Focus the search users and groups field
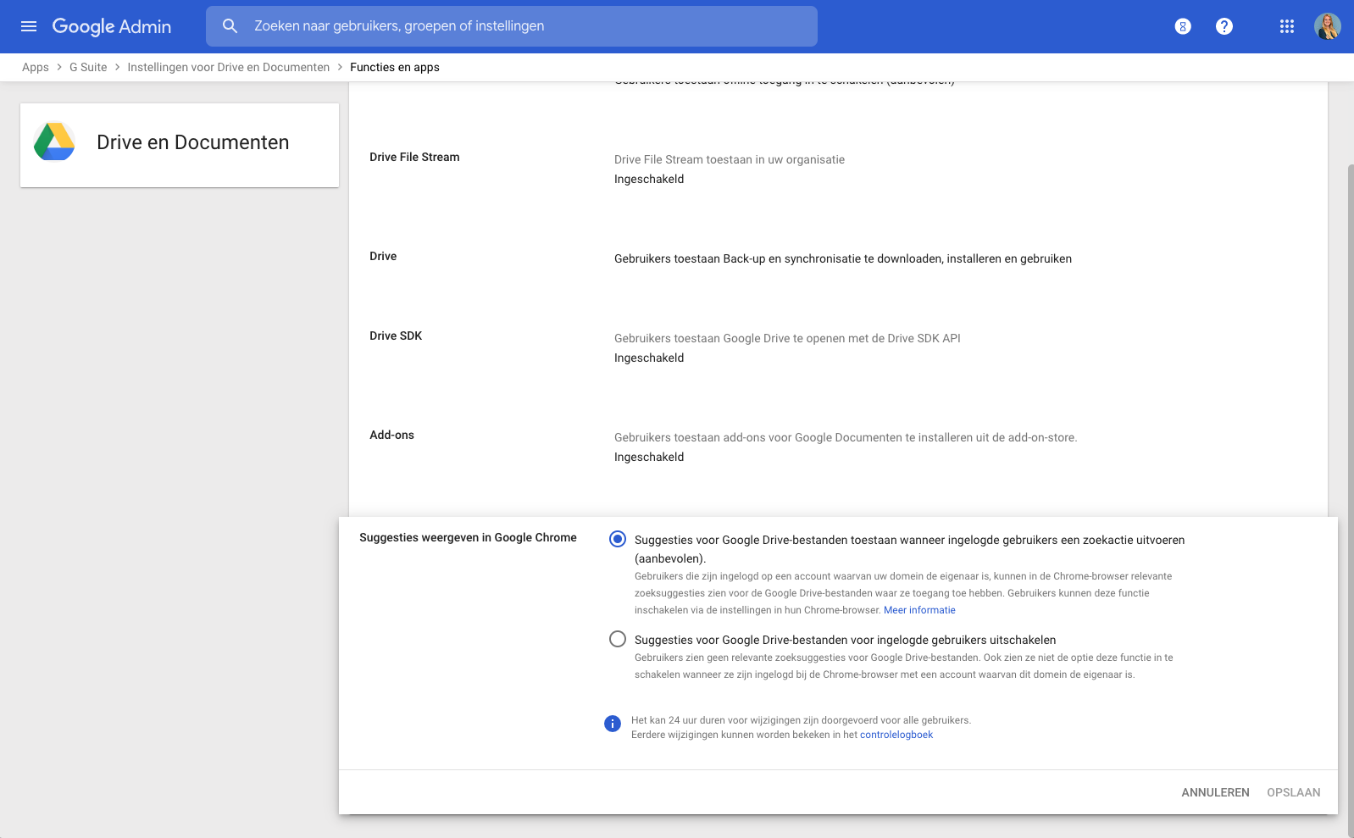Viewport: 1354px width, 838px height. click(512, 26)
